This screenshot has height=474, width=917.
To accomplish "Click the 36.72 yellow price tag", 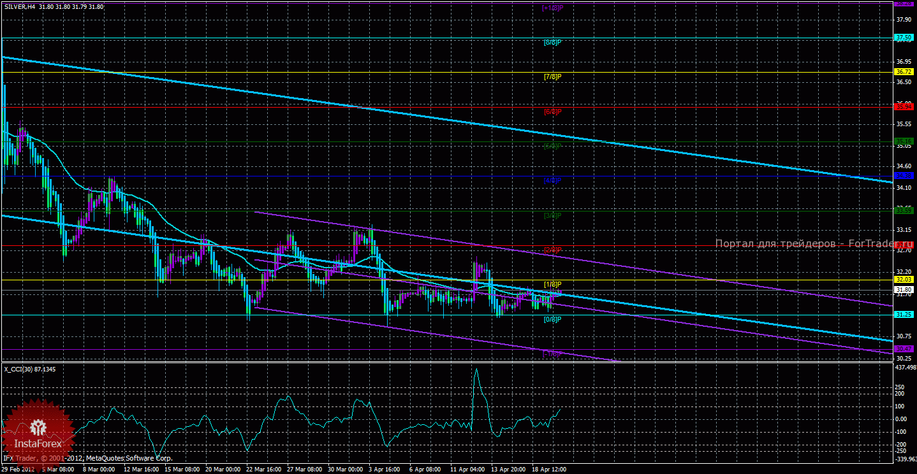I will tap(904, 72).
